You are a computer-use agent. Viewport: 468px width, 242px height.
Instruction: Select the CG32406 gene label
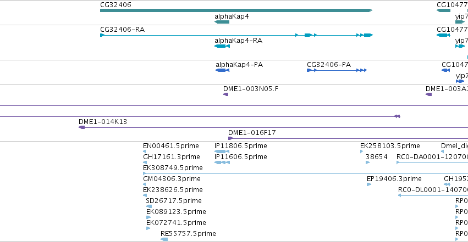[115, 5]
